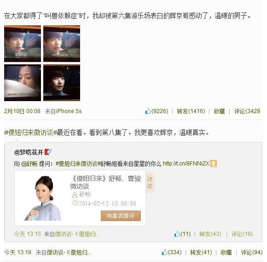
Task: Click the microphone icon after the t.cn link
Action: pyautogui.click(x=213, y=164)
